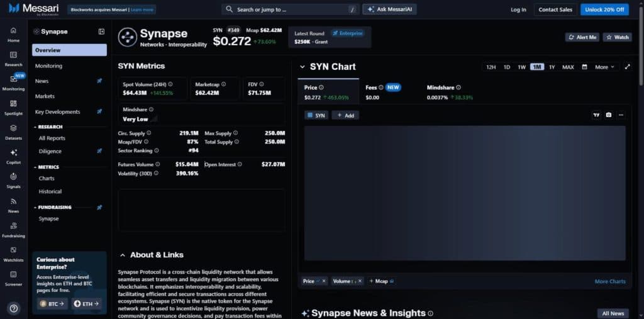
Task: Open the Fundraising sidebar icon
Action: coord(13,226)
